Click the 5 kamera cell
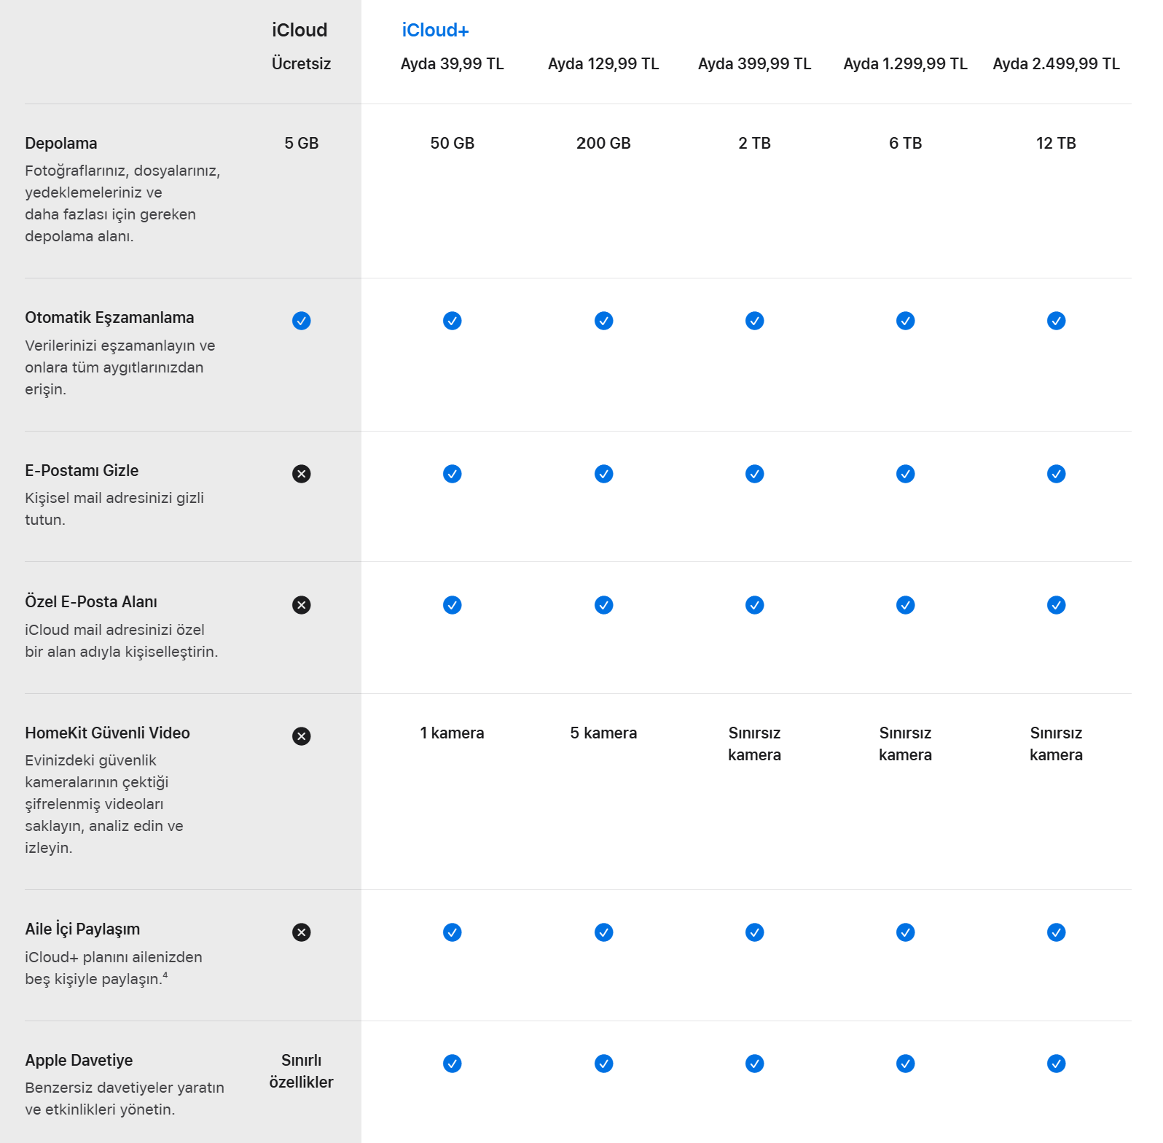This screenshot has height=1143, width=1163. coord(603,733)
